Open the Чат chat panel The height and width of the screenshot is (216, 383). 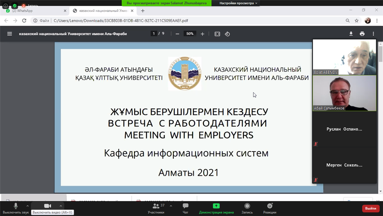coord(185,208)
